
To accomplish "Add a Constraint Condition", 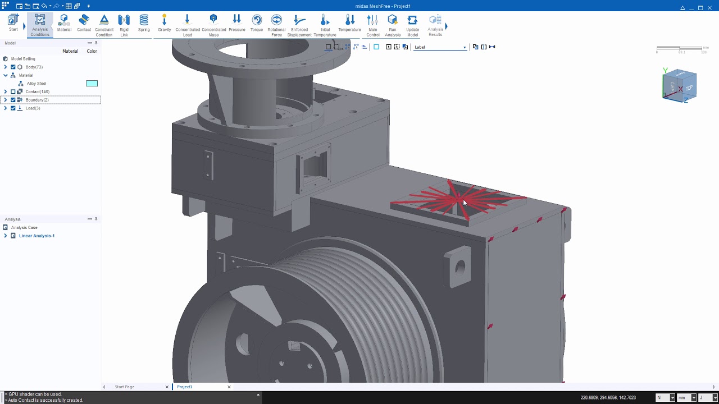I will [x=104, y=25].
